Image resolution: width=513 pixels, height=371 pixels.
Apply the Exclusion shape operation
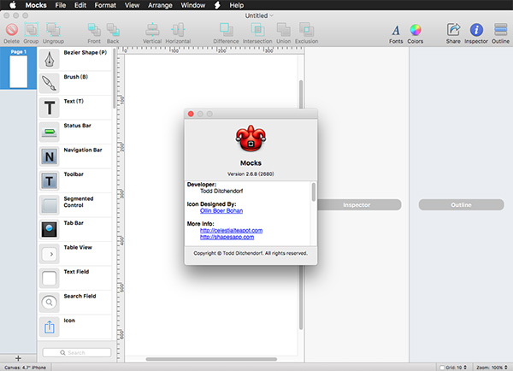click(307, 30)
